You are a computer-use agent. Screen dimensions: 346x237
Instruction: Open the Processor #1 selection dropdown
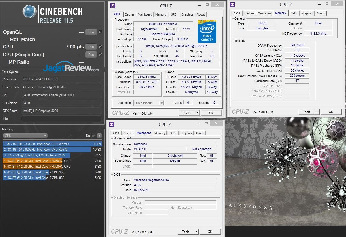(x=149, y=103)
